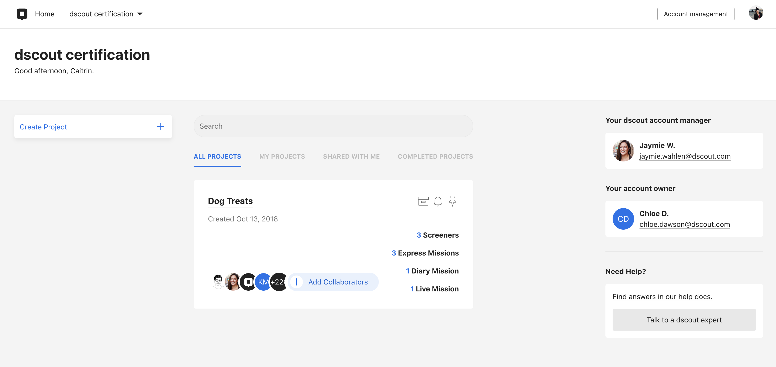This screenshot has height=367, width=776.
Task: Email jaymie.wahlen@dscout.com
Action: pyautogui.click(x=685, y=156)
